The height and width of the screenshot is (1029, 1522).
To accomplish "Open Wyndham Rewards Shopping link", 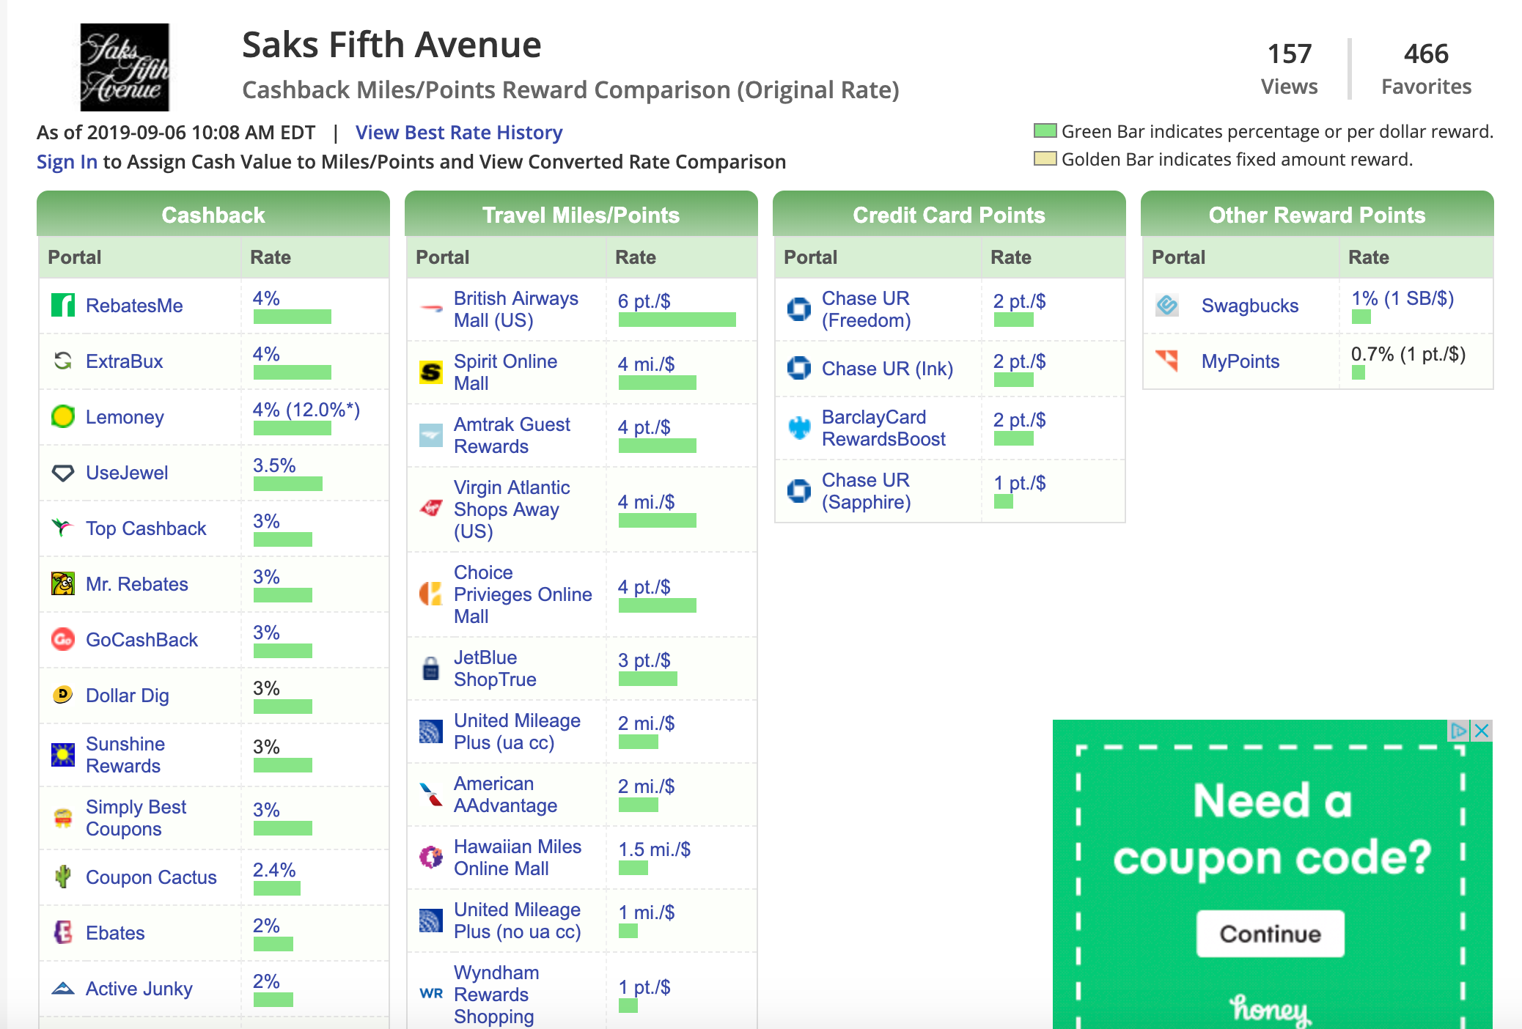I will point(496,995).
